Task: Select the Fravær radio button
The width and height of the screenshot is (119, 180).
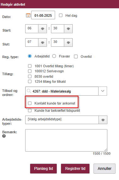Action: (x=54, y=56)
